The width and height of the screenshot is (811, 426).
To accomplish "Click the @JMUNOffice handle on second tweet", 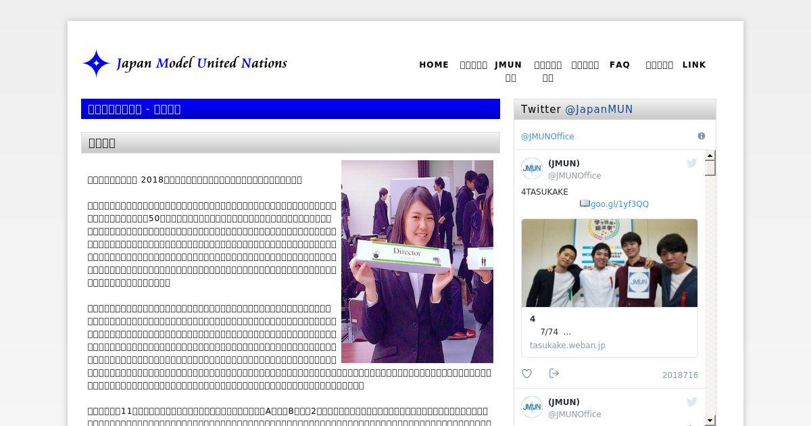I will [574, 415].
